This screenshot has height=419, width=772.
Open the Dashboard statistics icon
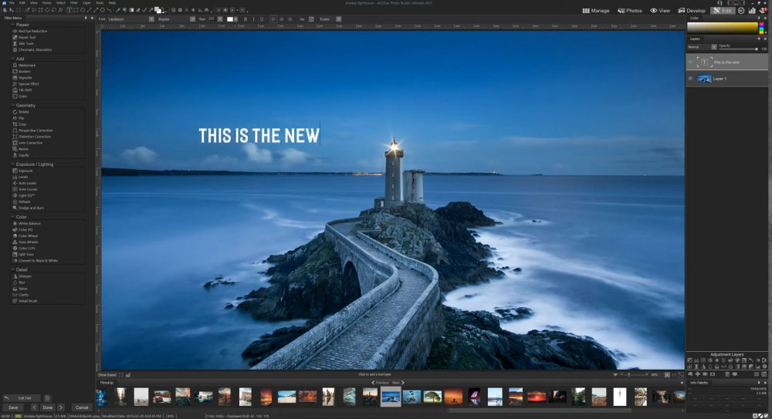tap(752, 10)
